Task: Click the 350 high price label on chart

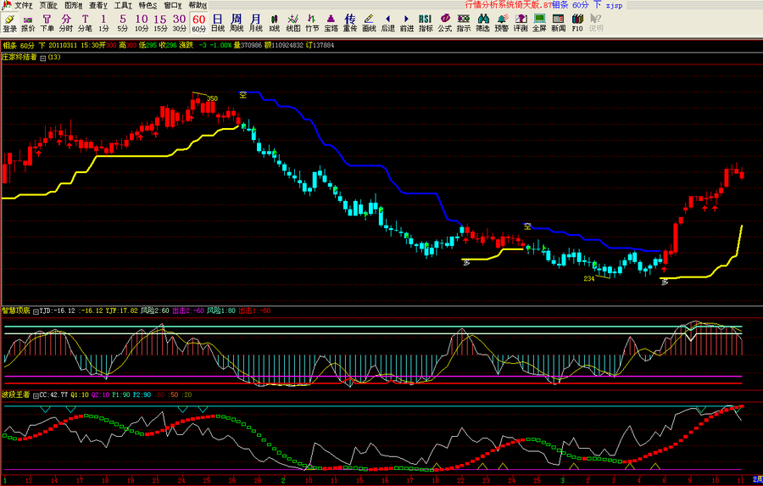Action: (212, 98)
